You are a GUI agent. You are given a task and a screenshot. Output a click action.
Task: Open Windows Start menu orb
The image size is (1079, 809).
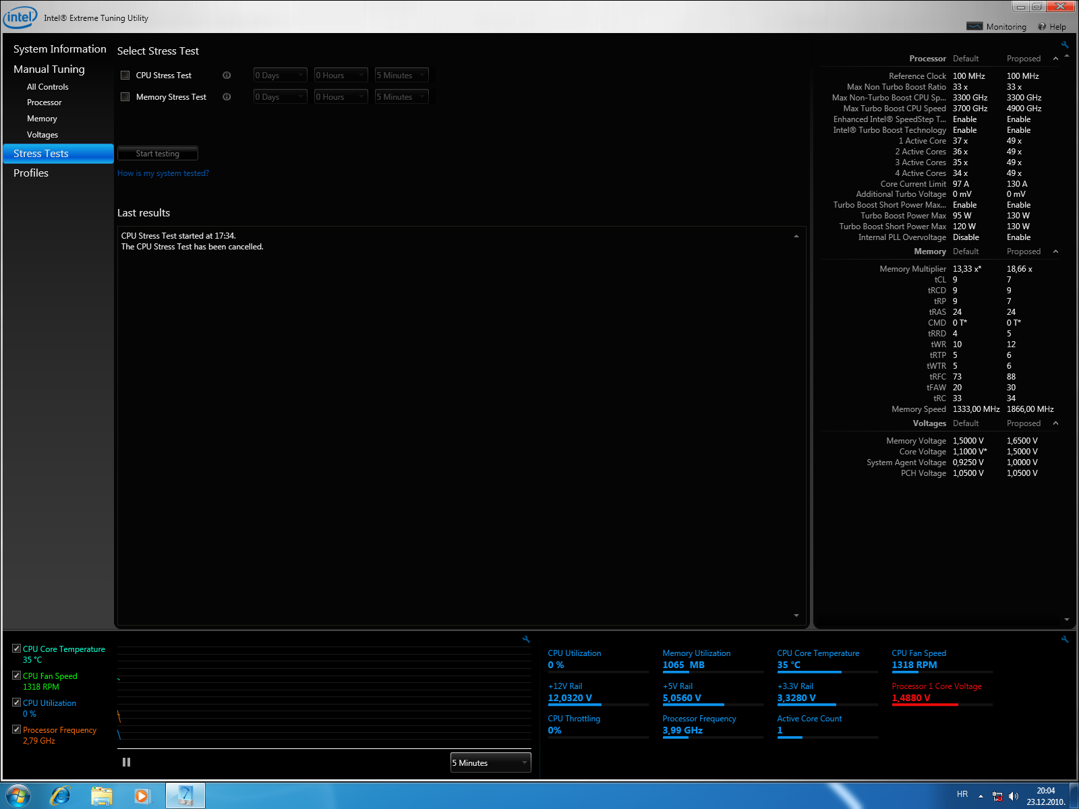[18, 796]
